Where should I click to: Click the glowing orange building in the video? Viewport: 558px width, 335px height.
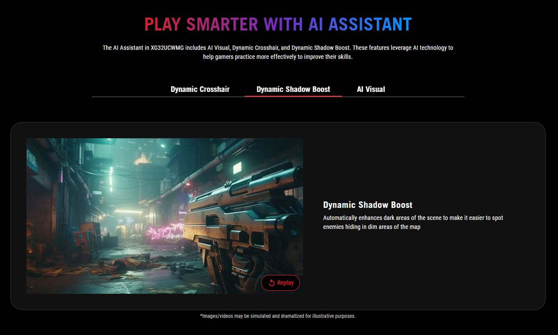tap(141, 160)
